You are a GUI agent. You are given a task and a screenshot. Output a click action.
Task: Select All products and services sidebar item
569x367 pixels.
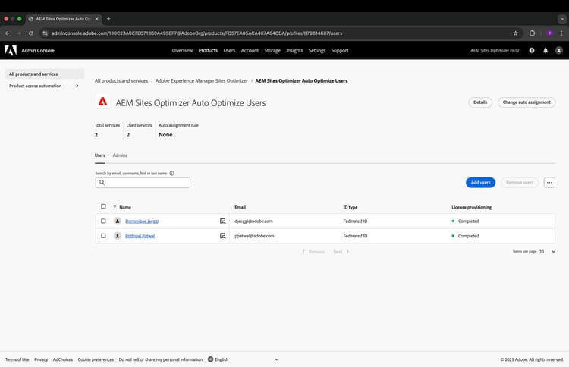click(x=45, y=74)
